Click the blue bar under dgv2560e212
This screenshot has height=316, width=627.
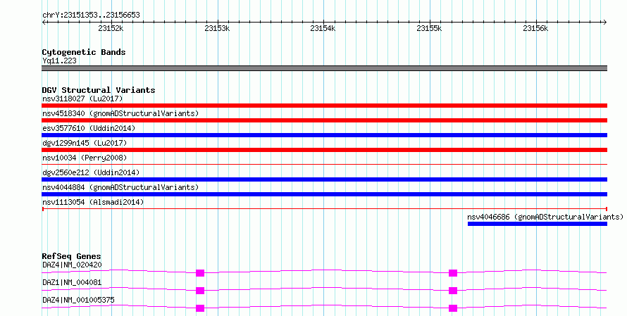point(324,179)
